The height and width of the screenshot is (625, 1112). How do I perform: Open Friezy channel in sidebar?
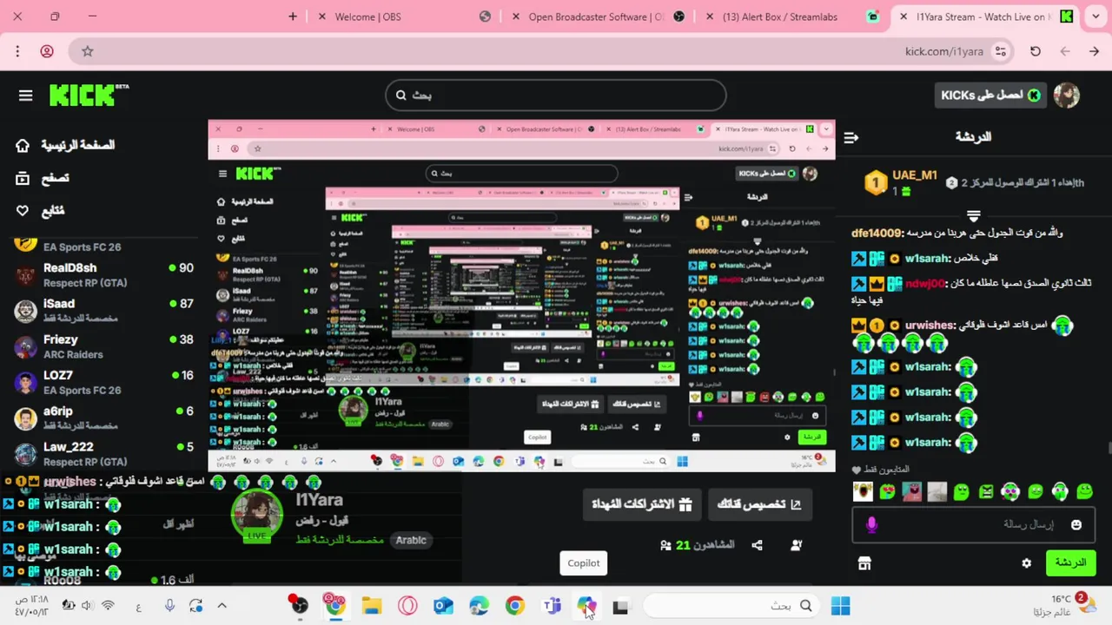coord(104,346)
